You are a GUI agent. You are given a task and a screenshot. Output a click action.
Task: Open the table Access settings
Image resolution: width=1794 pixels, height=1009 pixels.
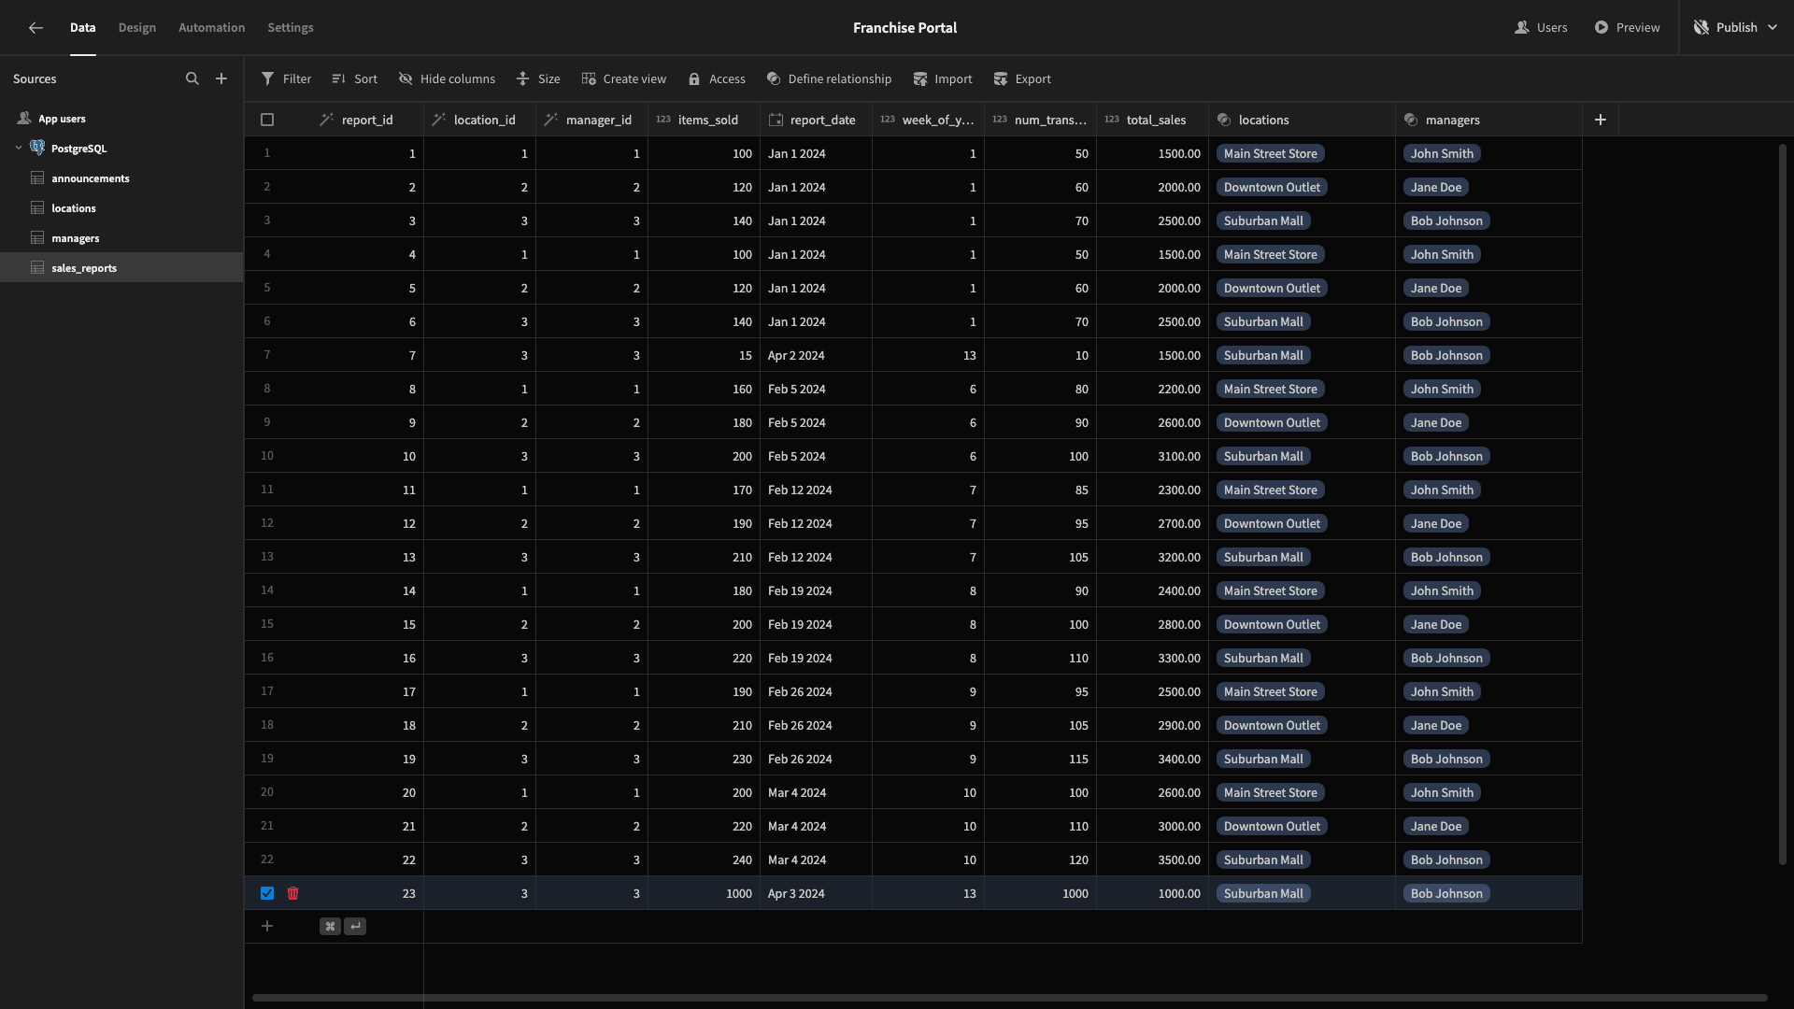tap(717, 78)
